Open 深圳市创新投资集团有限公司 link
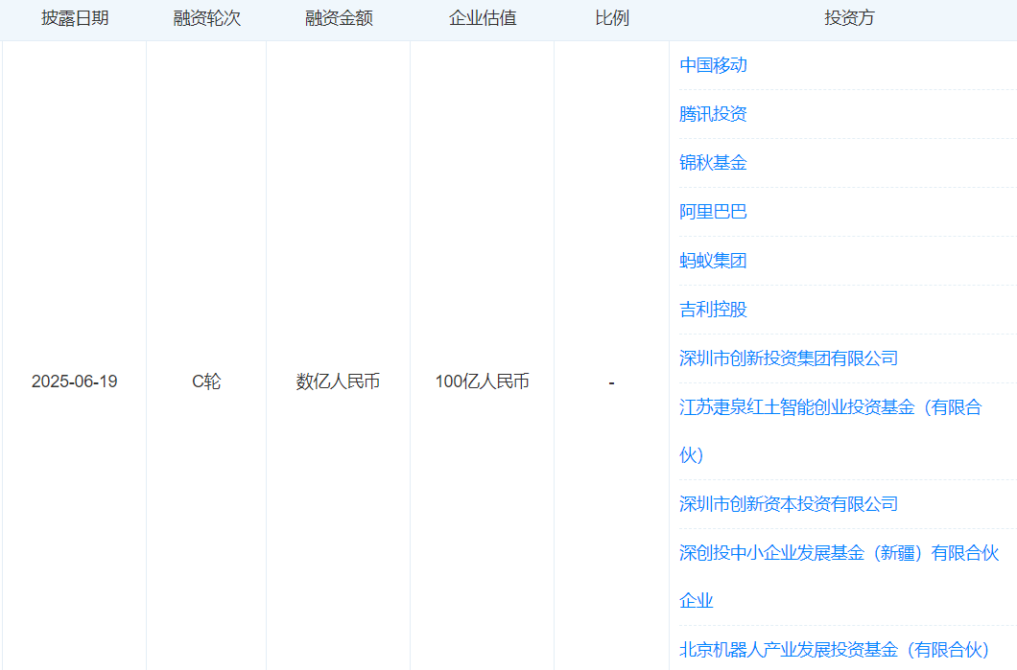The image size is (1017, 670). (x=787, y=358)
